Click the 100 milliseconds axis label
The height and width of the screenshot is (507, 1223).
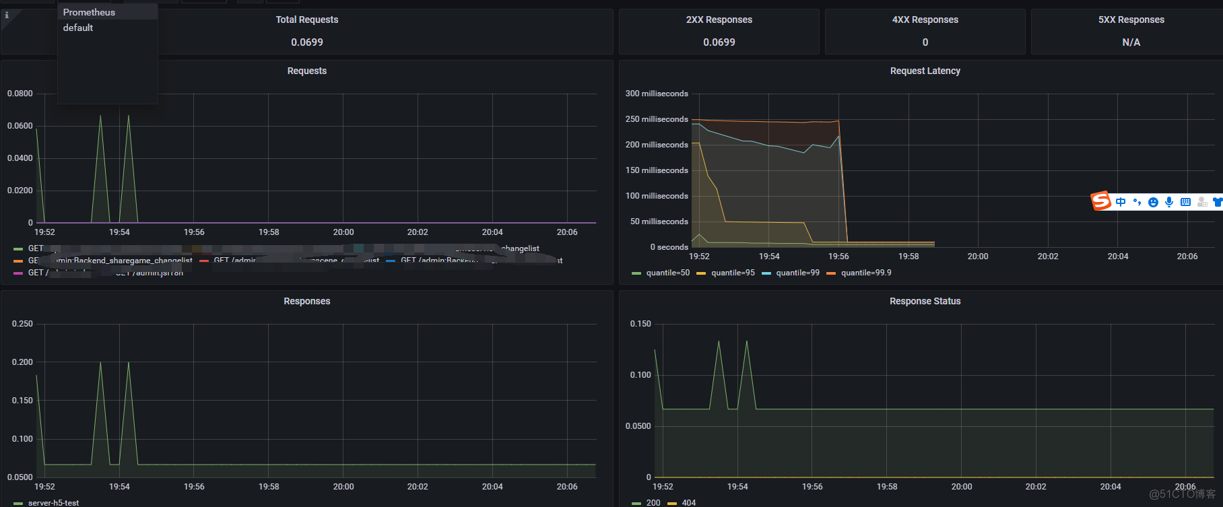point(657,196)
